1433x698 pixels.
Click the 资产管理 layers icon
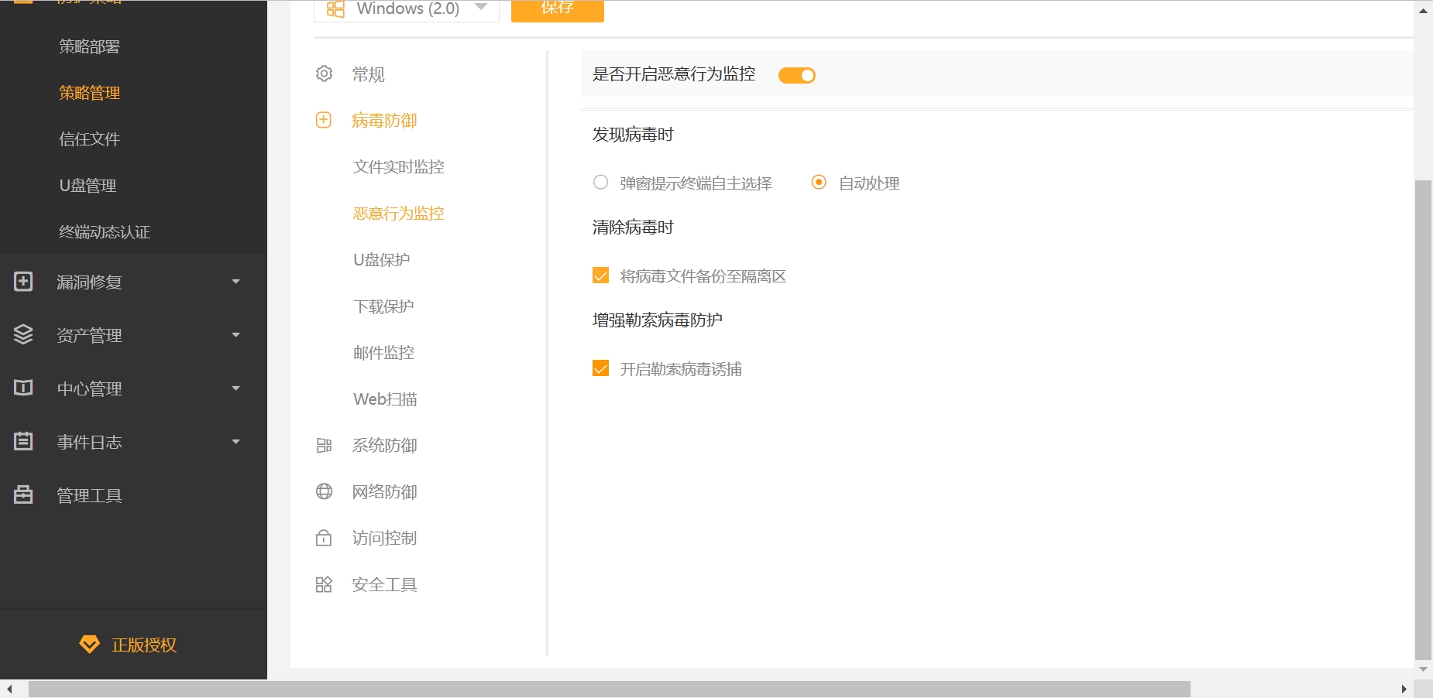(x=23, y=334)
